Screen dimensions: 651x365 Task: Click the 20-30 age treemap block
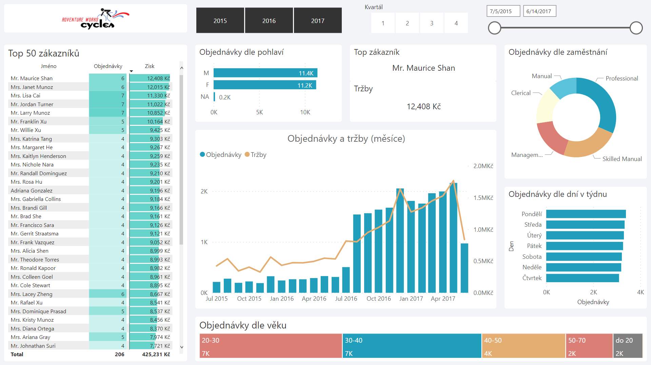tap(271, 346)
